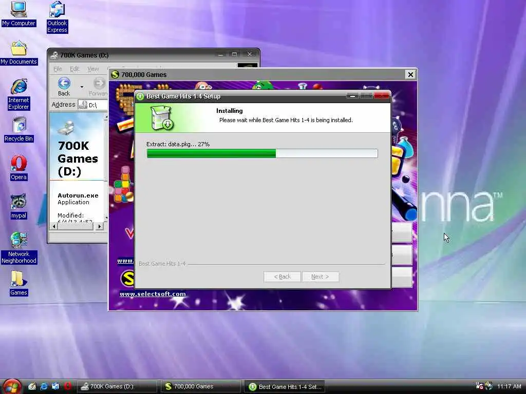
Task: Open the Outlook Express desktop icon
Action: 57,17
